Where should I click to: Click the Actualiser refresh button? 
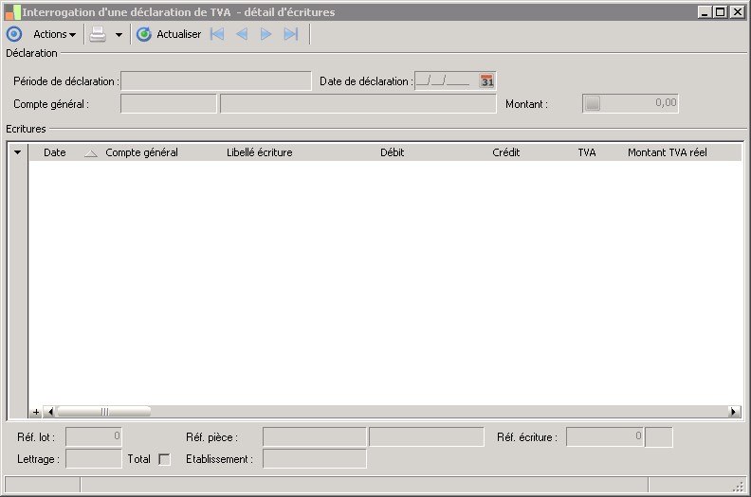[x=169, y=34]
